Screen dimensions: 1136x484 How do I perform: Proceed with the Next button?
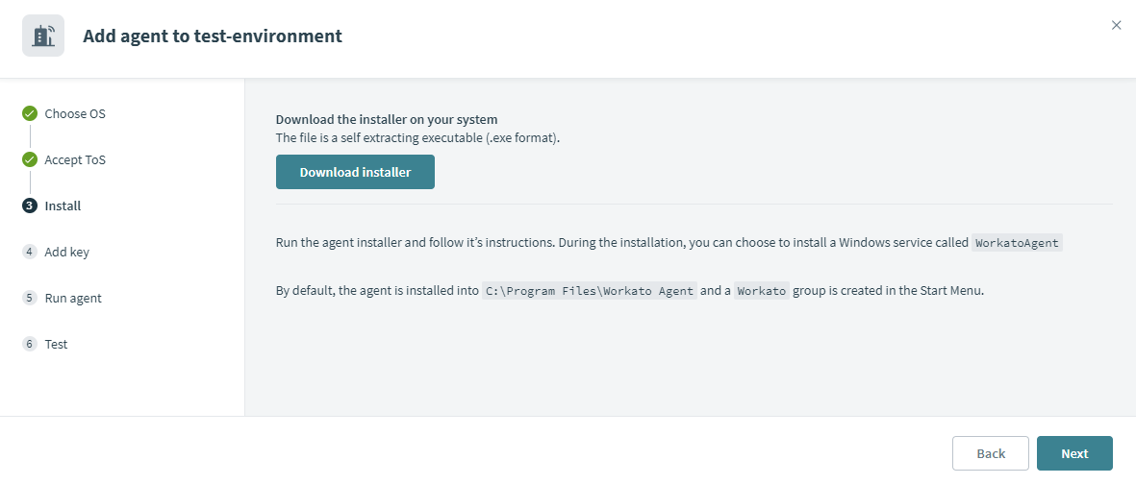tap(1074, 453)
